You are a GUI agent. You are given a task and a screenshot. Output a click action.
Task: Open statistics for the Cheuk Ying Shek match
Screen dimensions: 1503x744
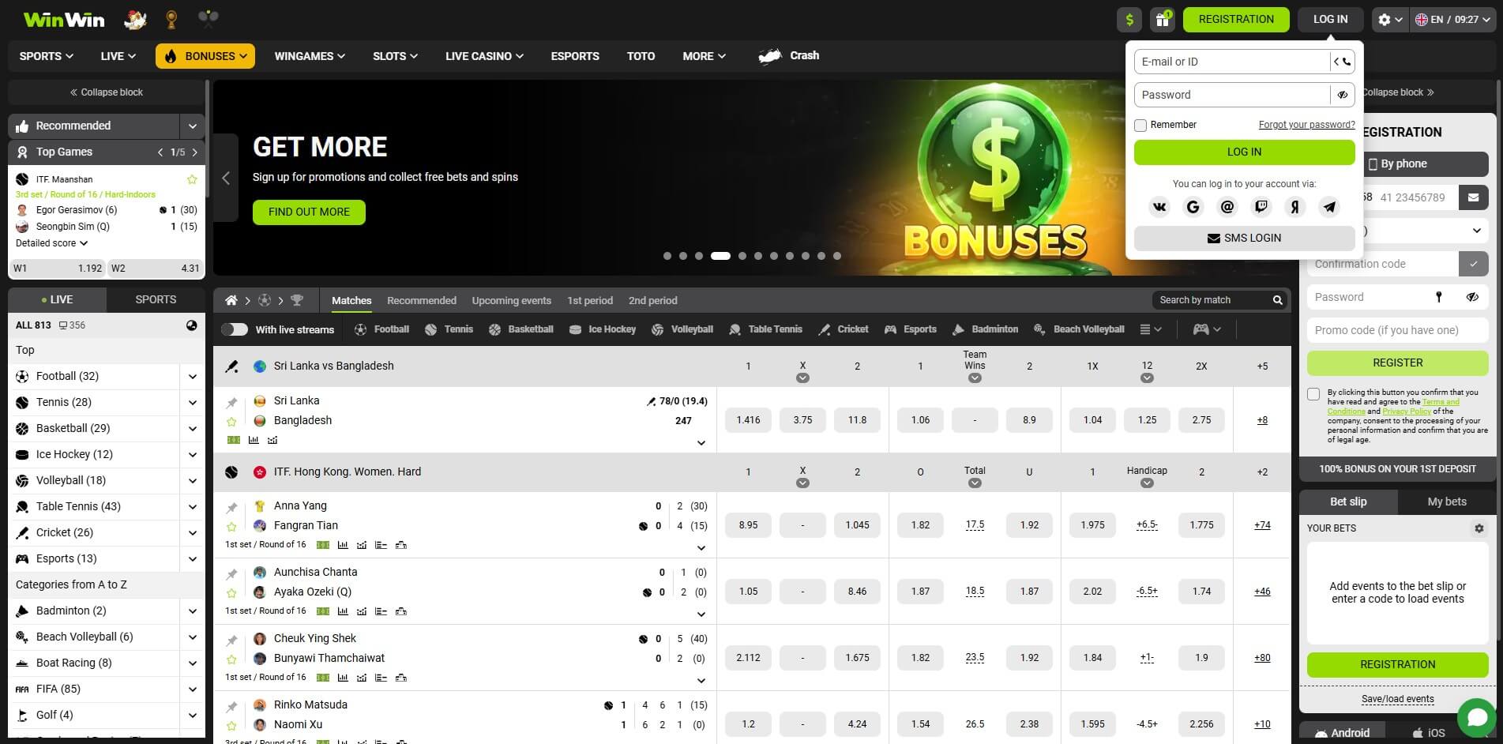(343, 677)
